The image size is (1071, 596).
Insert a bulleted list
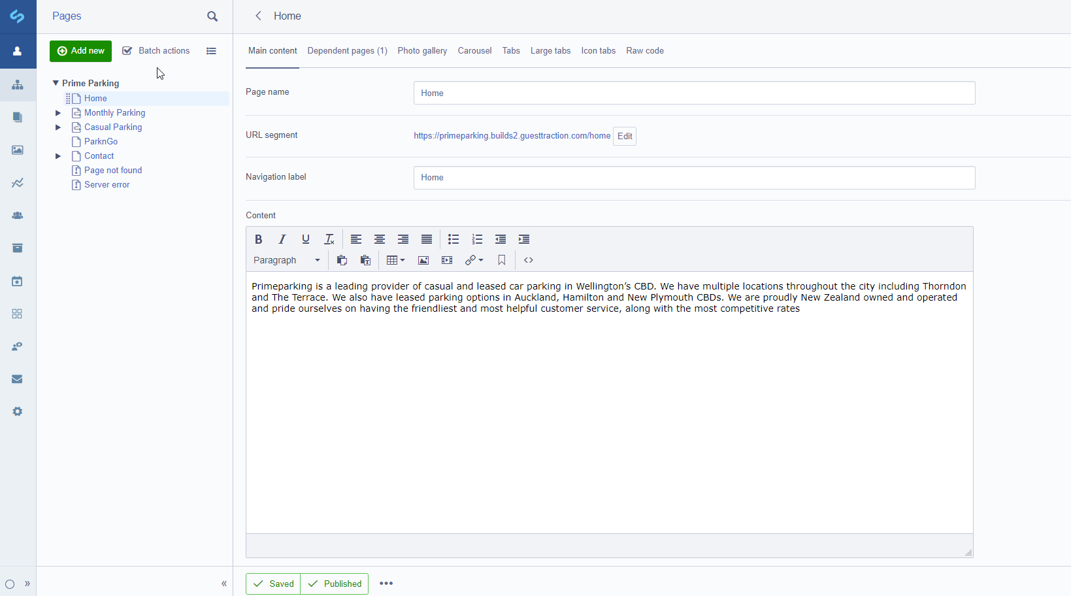click(453, 239)
